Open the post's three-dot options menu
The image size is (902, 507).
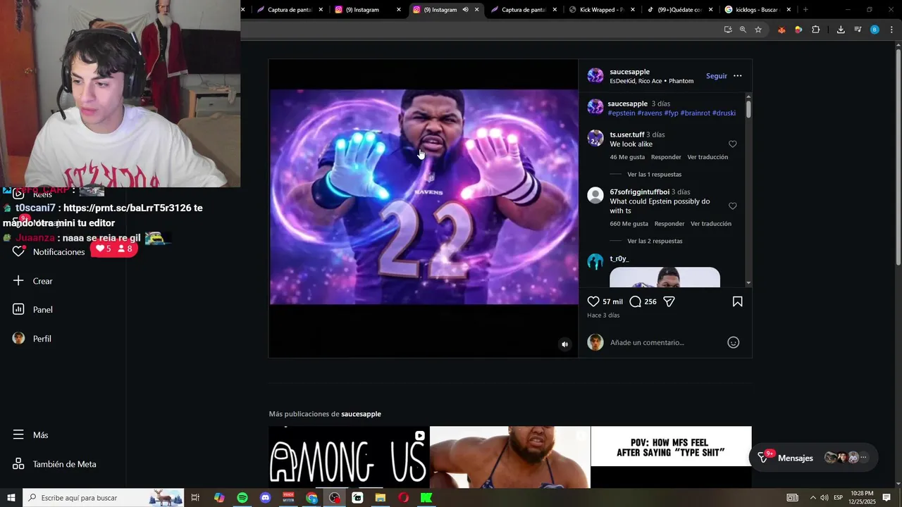(737, 76)
